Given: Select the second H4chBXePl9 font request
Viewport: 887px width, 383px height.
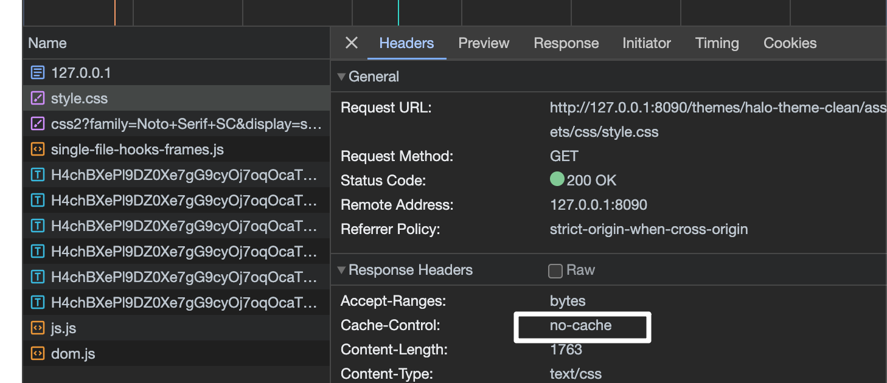Looking at the screenshot, I should pyautogui.click(x=152, y=200).
